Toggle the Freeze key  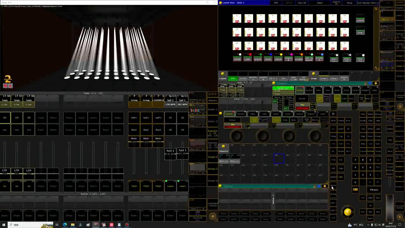coord(340,121)
